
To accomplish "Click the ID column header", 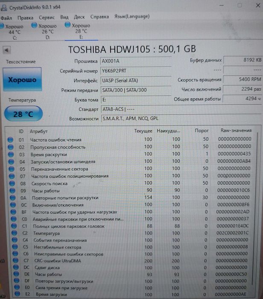I will tap(21, 132).
